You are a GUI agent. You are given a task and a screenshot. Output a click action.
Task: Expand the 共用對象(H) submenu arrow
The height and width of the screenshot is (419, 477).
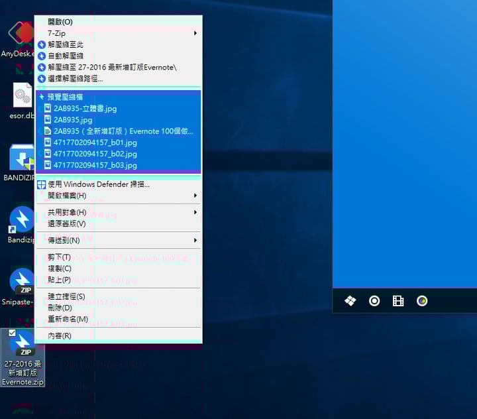coord(195,212)
